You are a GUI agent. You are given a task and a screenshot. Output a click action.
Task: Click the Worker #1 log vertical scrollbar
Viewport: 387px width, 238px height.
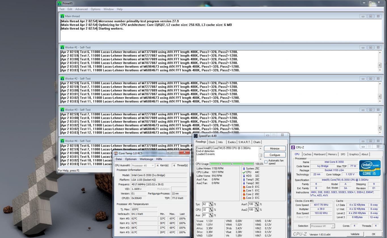tap(380, 61)
